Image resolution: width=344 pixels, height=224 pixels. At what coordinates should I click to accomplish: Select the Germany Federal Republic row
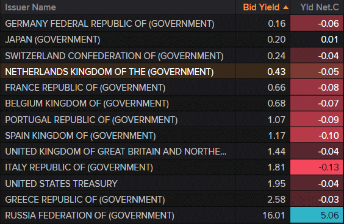(x=172, y=23)
